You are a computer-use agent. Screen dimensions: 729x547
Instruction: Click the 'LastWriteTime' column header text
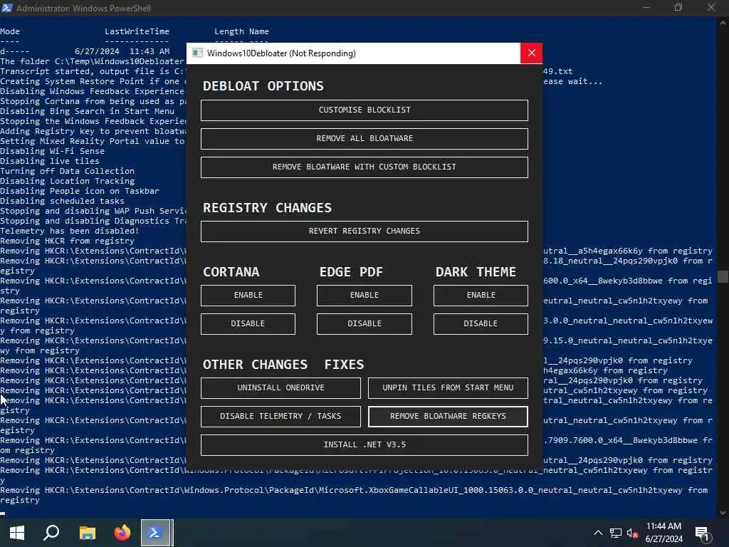(x=137, y=31)
